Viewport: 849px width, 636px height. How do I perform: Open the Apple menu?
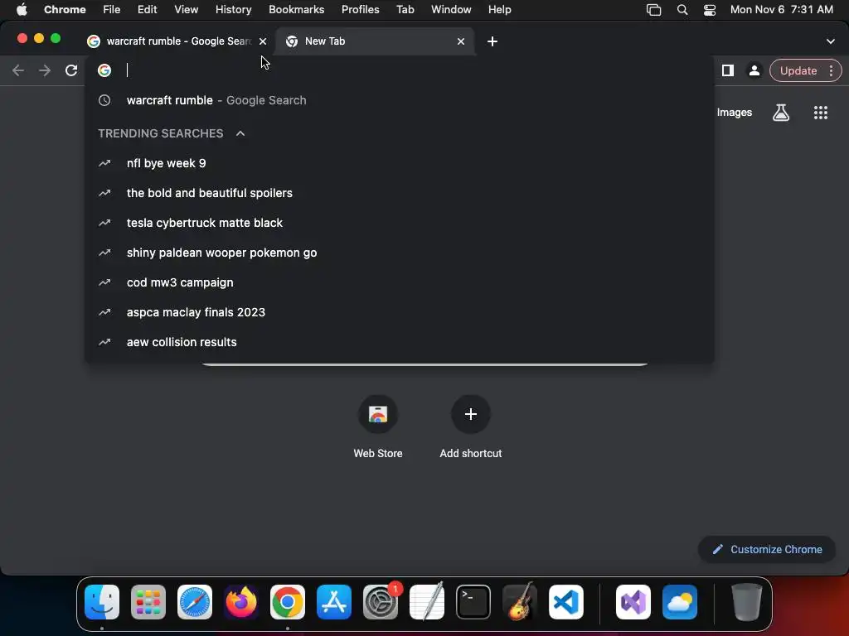tap(22, 10)
